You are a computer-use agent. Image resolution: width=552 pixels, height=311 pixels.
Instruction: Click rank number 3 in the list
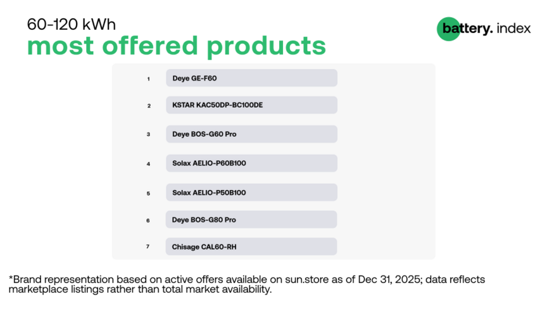click(x=148, y=134)
